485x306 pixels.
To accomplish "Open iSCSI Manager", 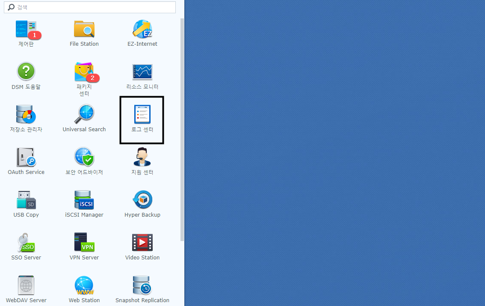I will coord(84,200).
